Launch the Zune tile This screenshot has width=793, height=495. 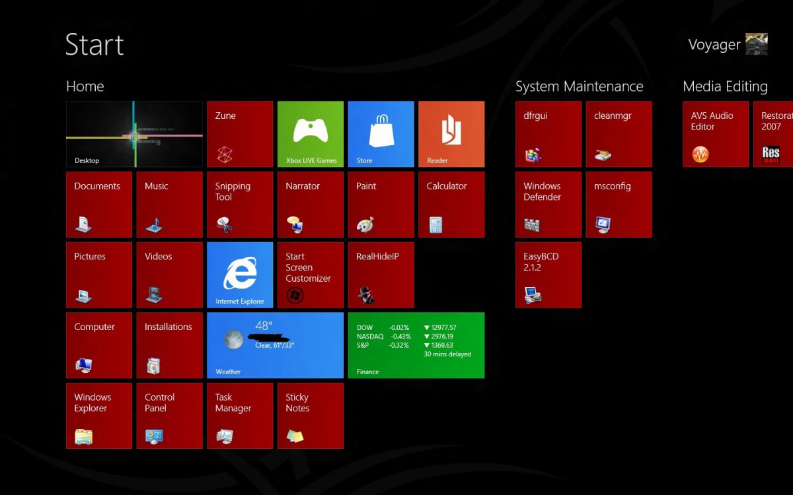click(x=240, y=134)
